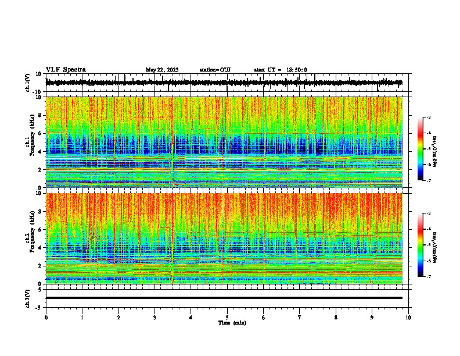Click the 4 kHz tick label on ch.2 spectrogram
The height and width of the screenshot is (356, 460).
tap(40, 248)
